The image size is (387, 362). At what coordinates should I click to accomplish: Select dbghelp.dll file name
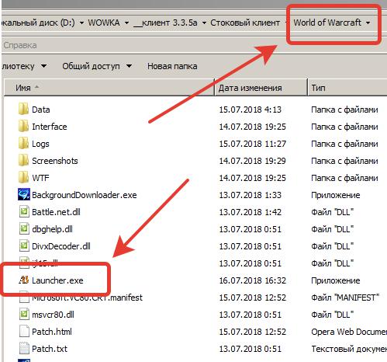click(x=52, y=229)
